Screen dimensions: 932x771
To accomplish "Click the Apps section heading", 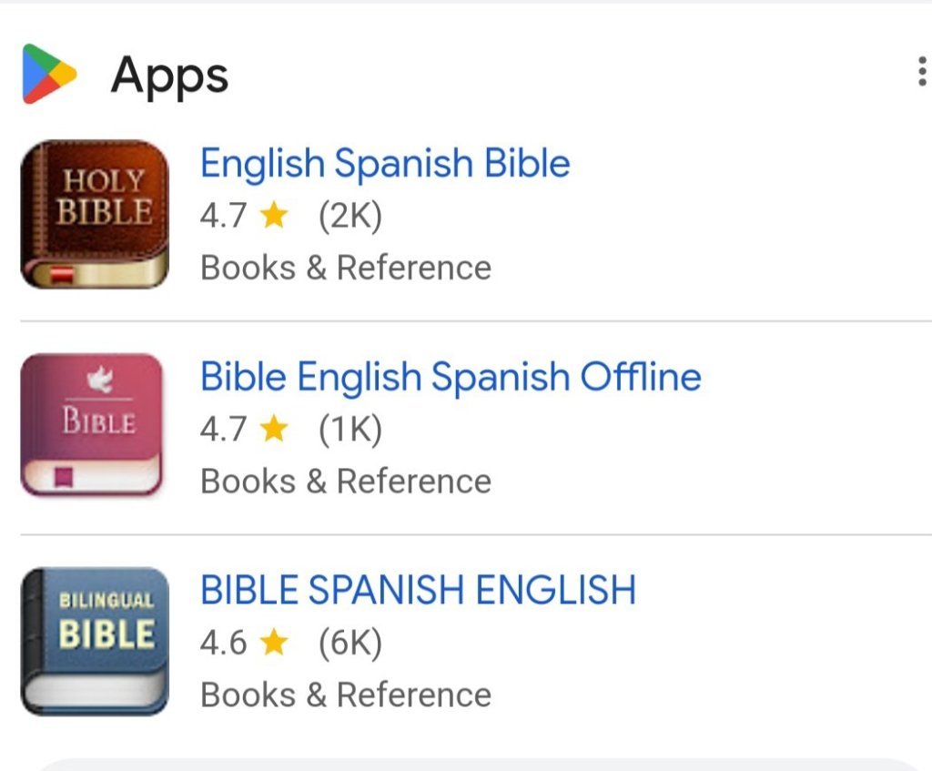I will coord(169,76).
